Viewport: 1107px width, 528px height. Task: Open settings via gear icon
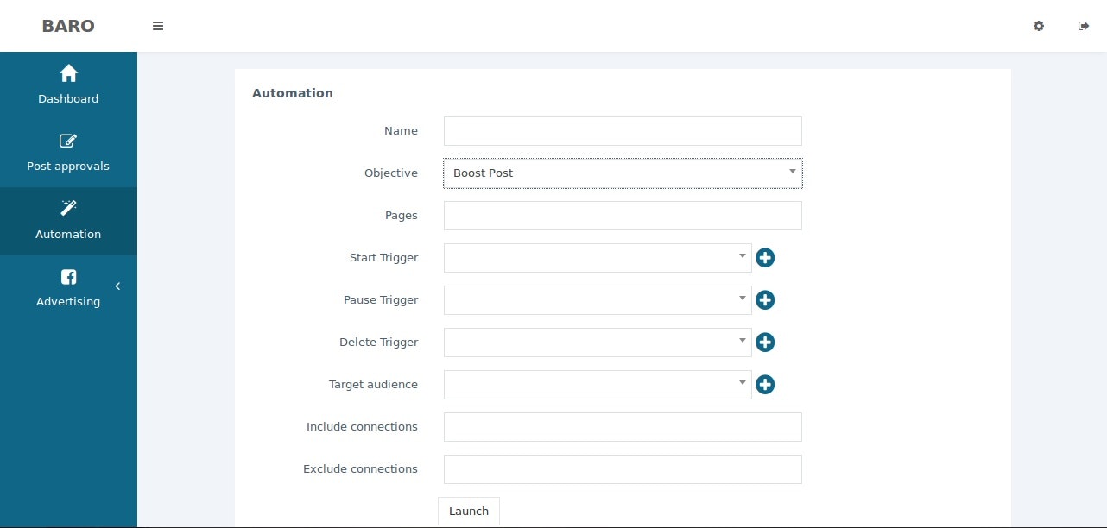coord(1039,26)
